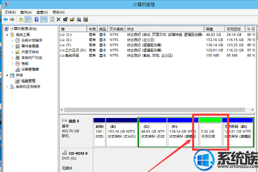Click the volume list scroll right arrow

252,110
